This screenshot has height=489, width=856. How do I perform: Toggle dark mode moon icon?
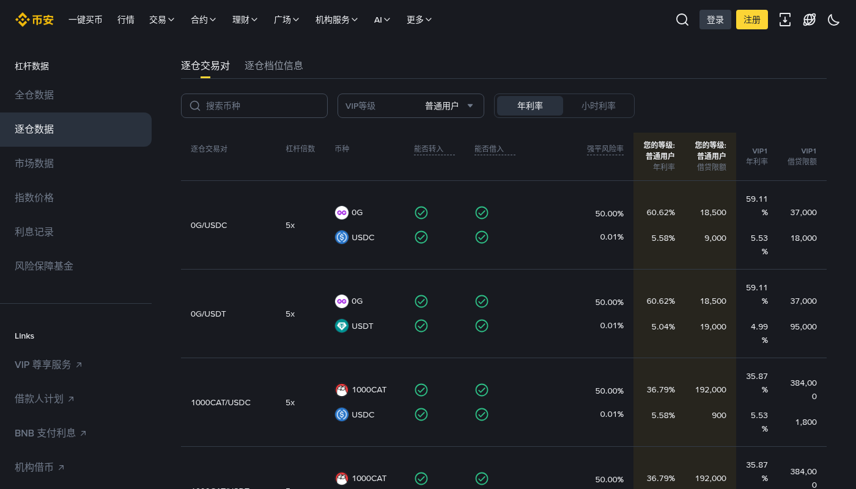click(834, 20)
